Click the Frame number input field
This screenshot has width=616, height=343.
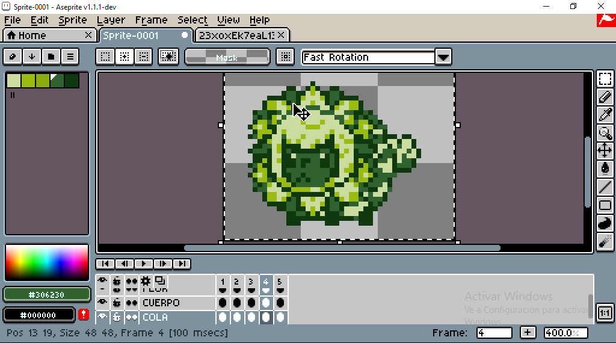pyautogui.click(x=494, y=333)
